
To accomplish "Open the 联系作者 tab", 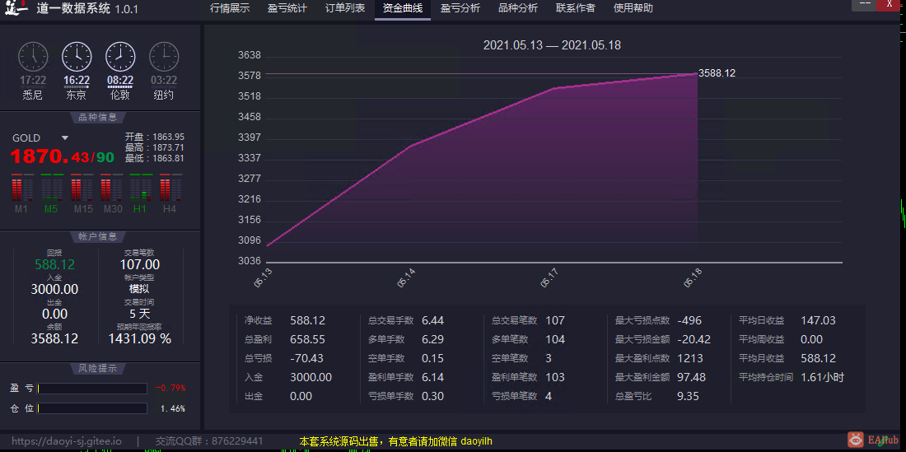I will coord(576,9).
